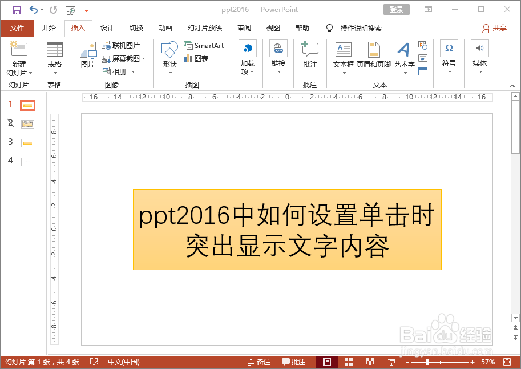Image resolution: width=521 pixels, height=369 pixels.
Task: Insert a picture via 图片 icon
Action: click(x=88, y=55)
